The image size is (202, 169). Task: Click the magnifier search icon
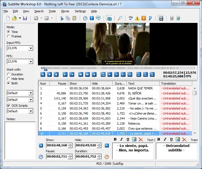click(x=120, y=18)
